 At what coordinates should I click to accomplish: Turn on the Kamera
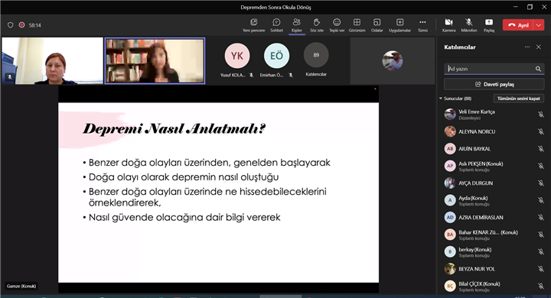(x=448, y=25)
